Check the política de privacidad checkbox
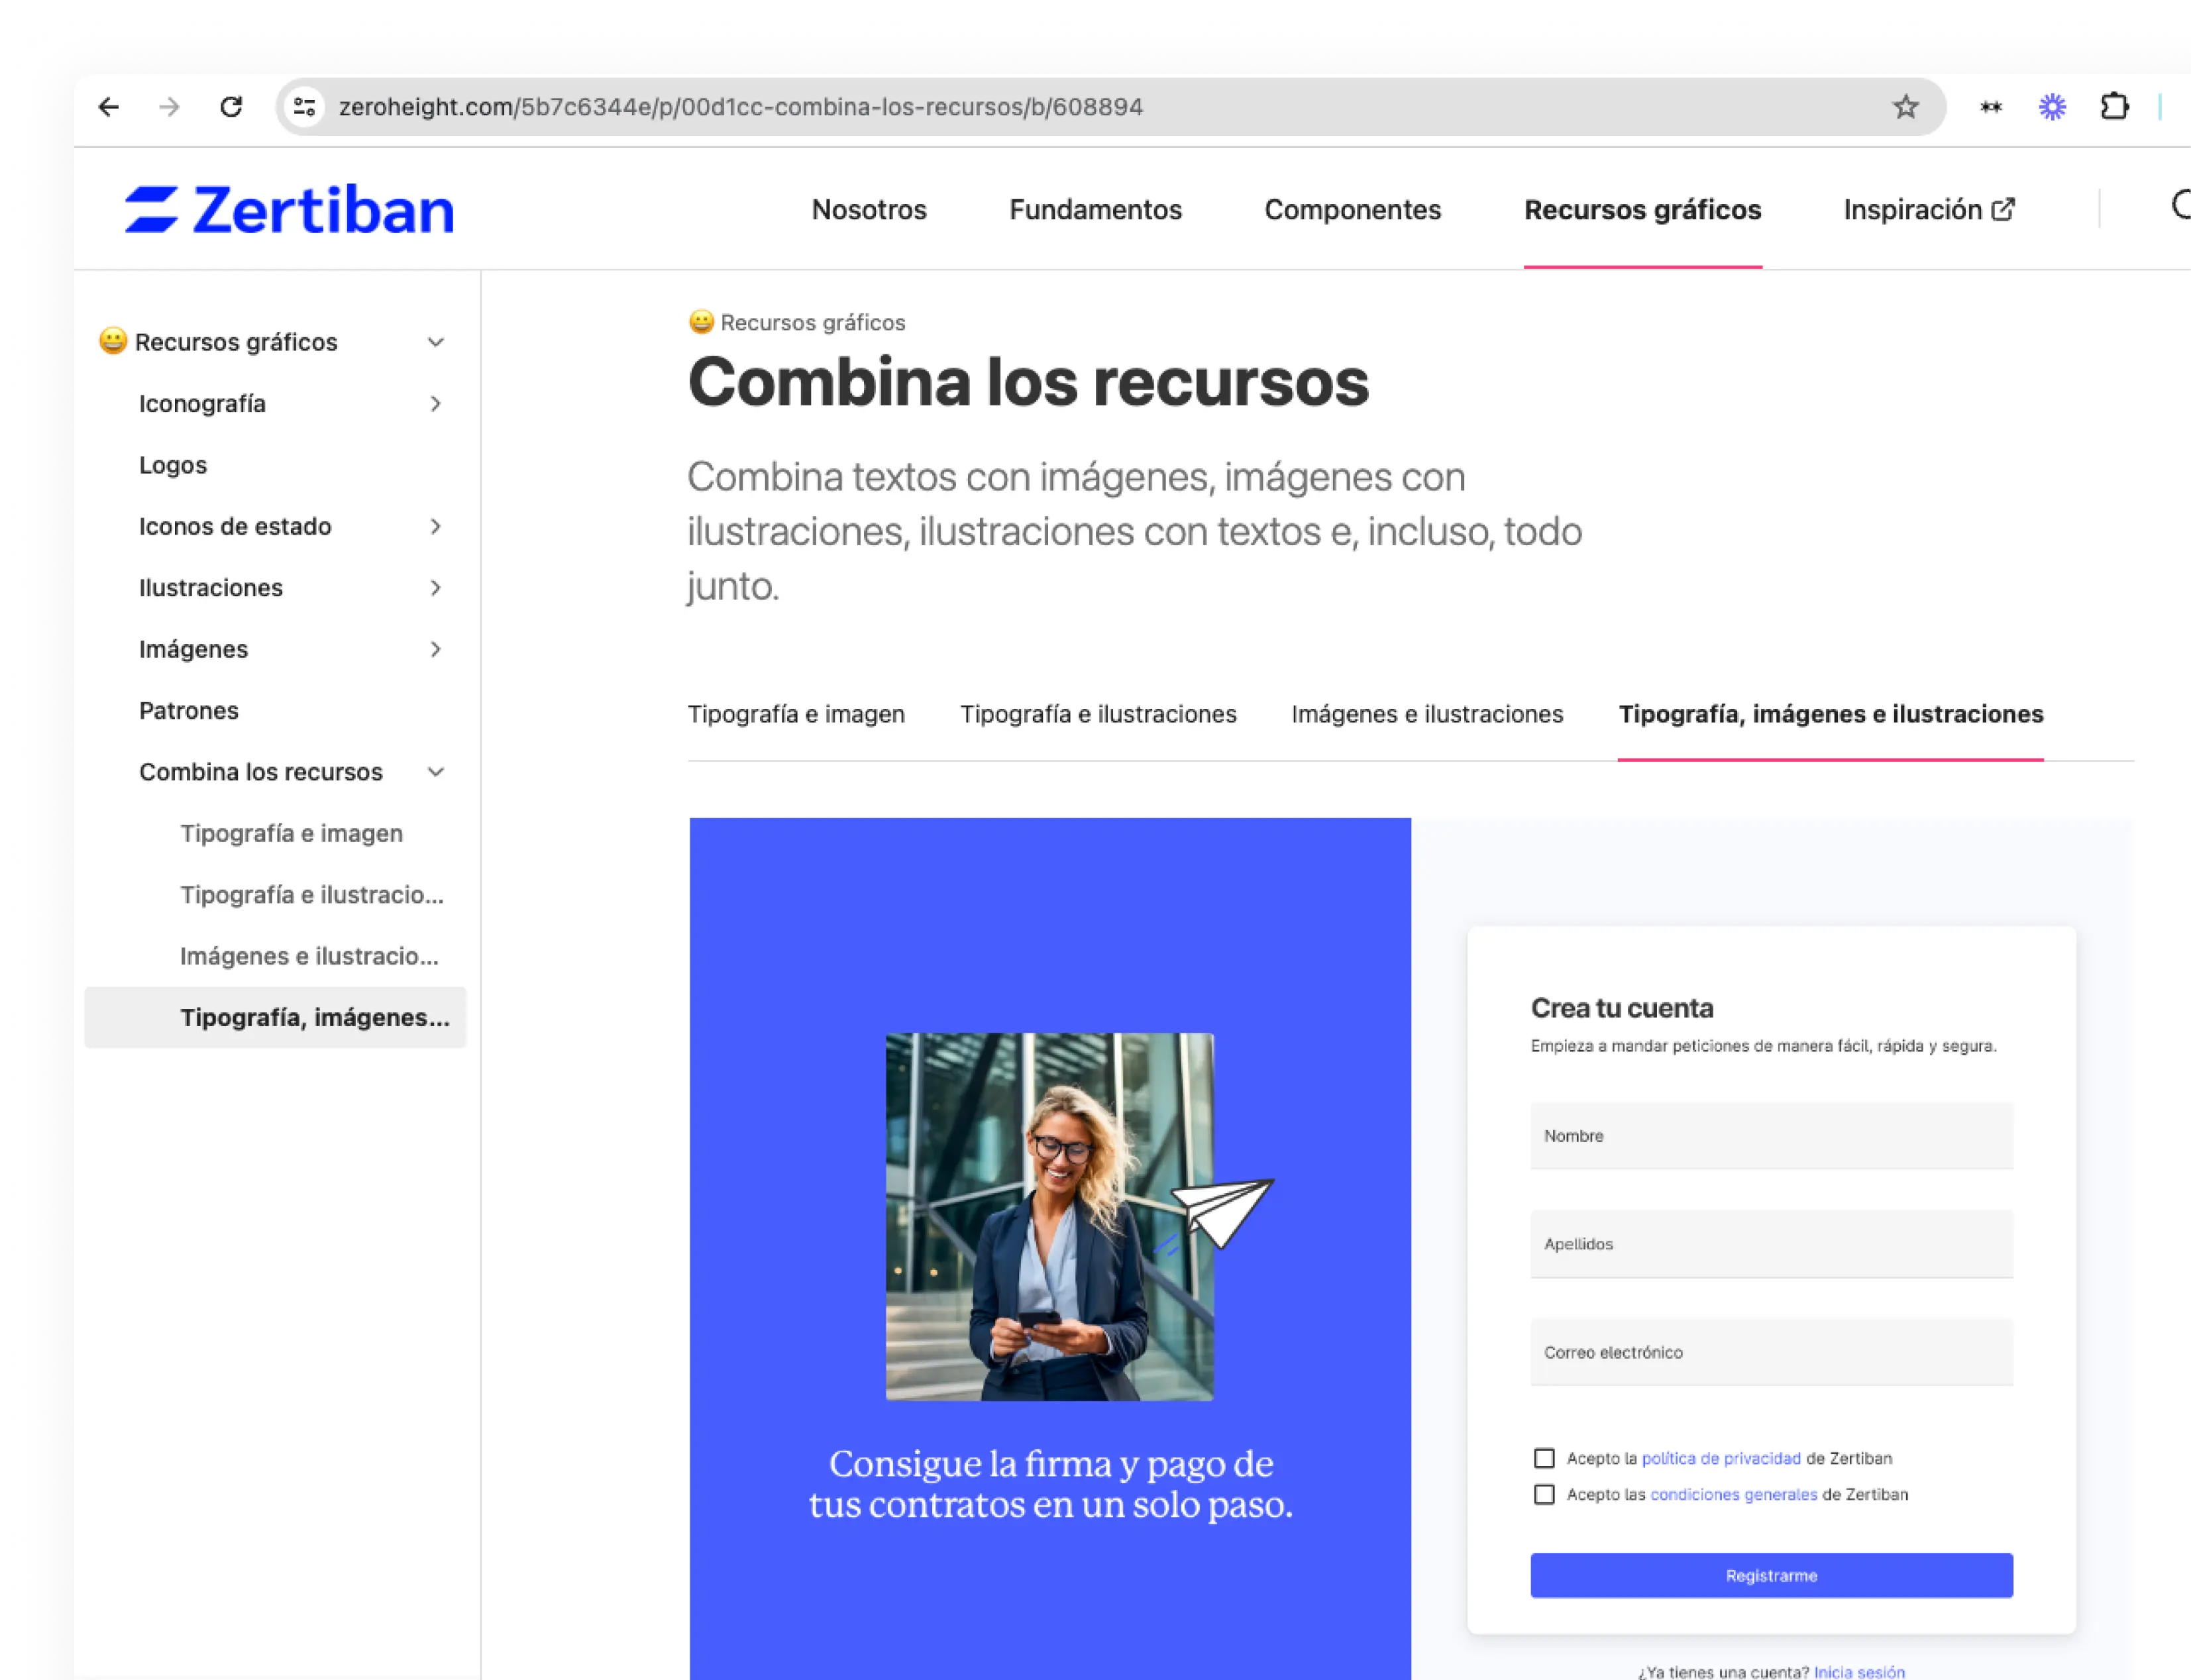Image resolution: width=2191 pixels, height=1680 pixels. pos(1544,1458)
